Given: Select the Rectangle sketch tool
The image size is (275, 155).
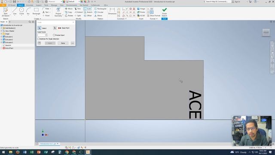Looking at the screenshot, I should click(36, 11).
